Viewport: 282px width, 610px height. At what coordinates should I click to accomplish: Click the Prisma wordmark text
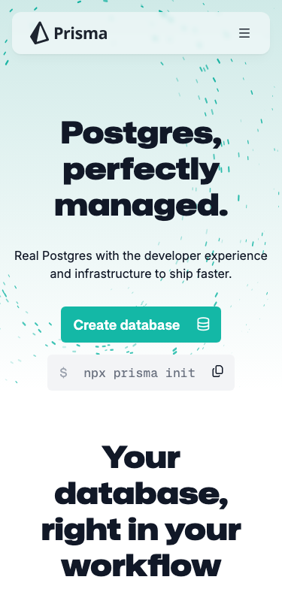[x=80, y=34]
